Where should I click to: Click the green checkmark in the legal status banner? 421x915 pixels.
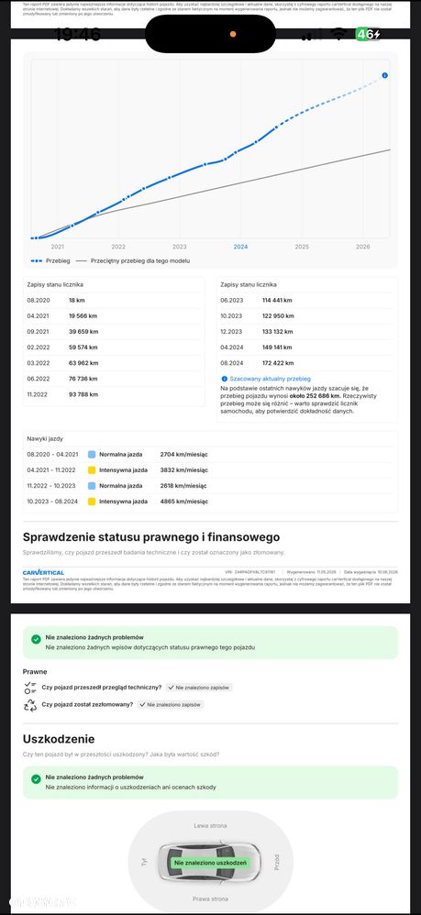36,640
